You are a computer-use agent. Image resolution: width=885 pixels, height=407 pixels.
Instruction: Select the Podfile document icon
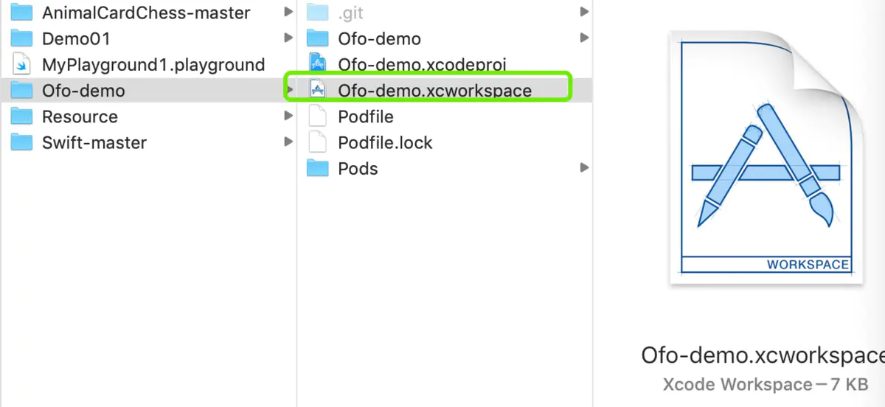click(x=317, y=116)
